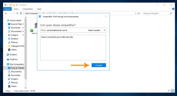Refresh the current folder

[x=139, y=13]
